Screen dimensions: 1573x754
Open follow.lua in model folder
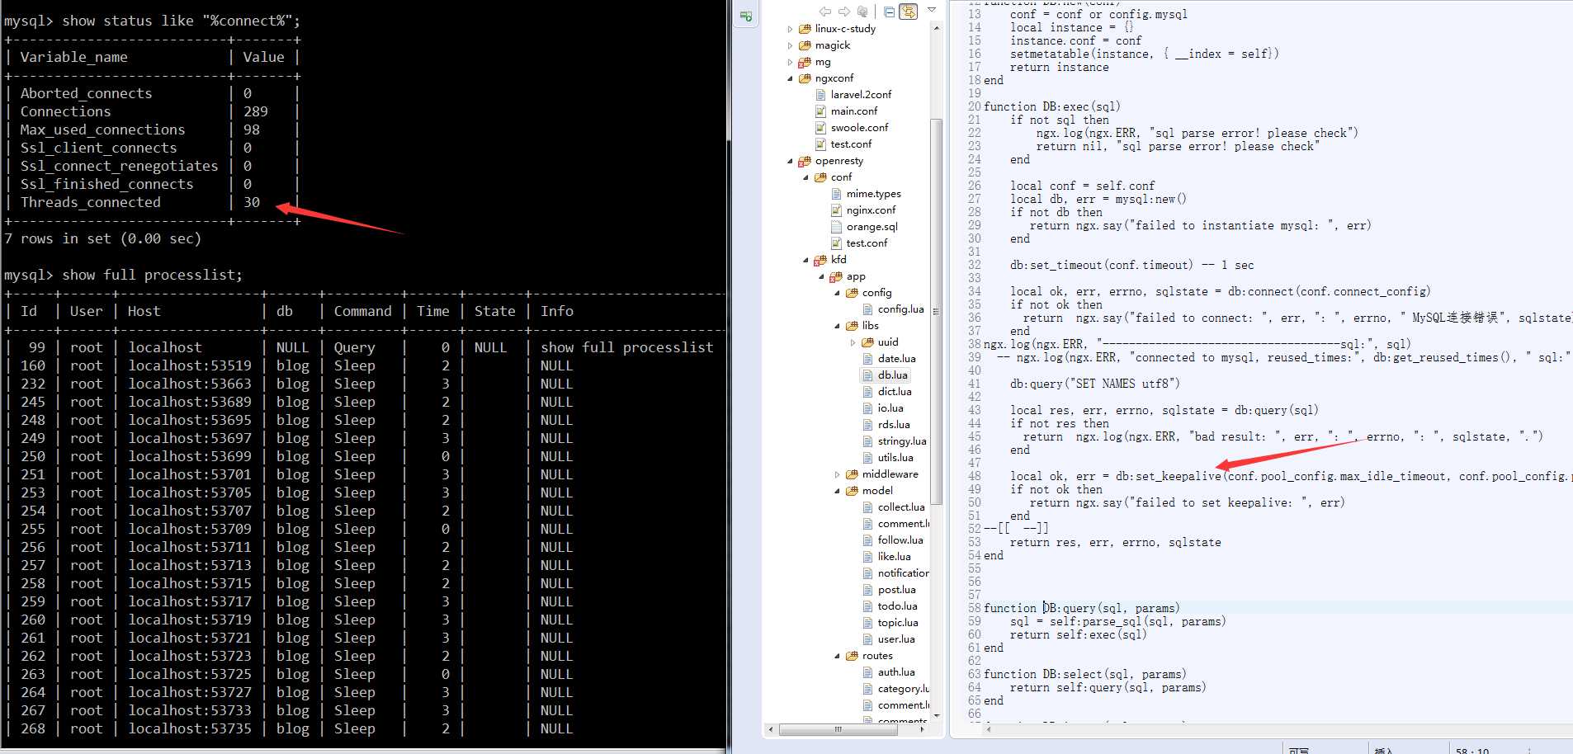coord(900,540)
